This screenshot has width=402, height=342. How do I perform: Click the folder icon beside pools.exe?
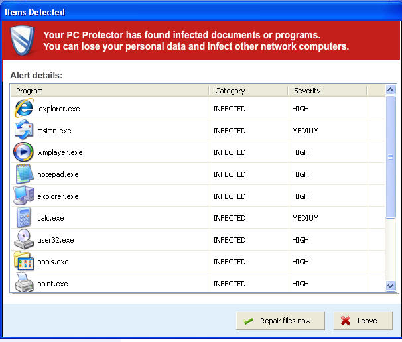click(x=24, y=261)
